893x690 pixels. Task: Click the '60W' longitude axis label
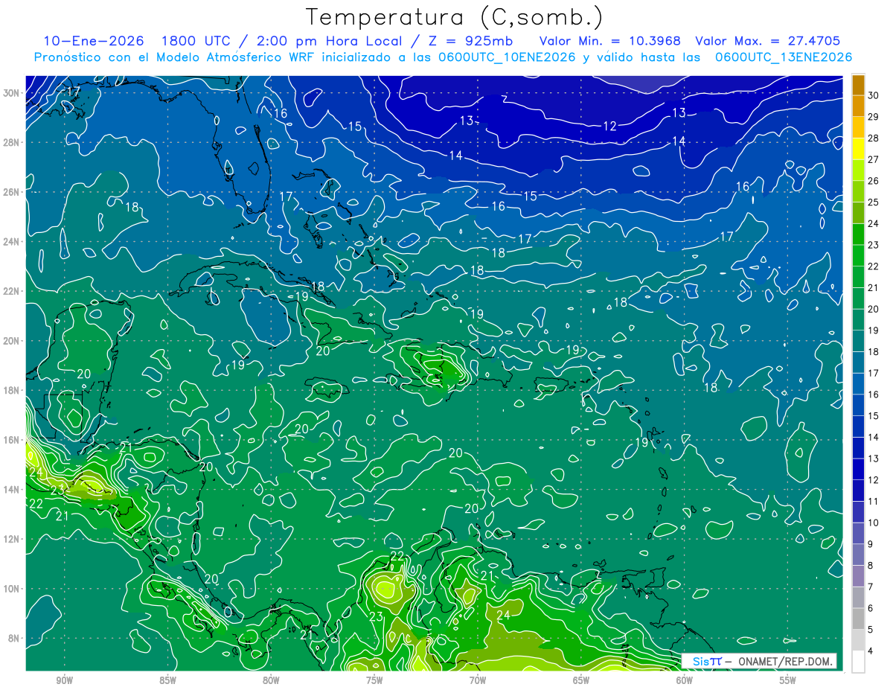pos(685,680)
